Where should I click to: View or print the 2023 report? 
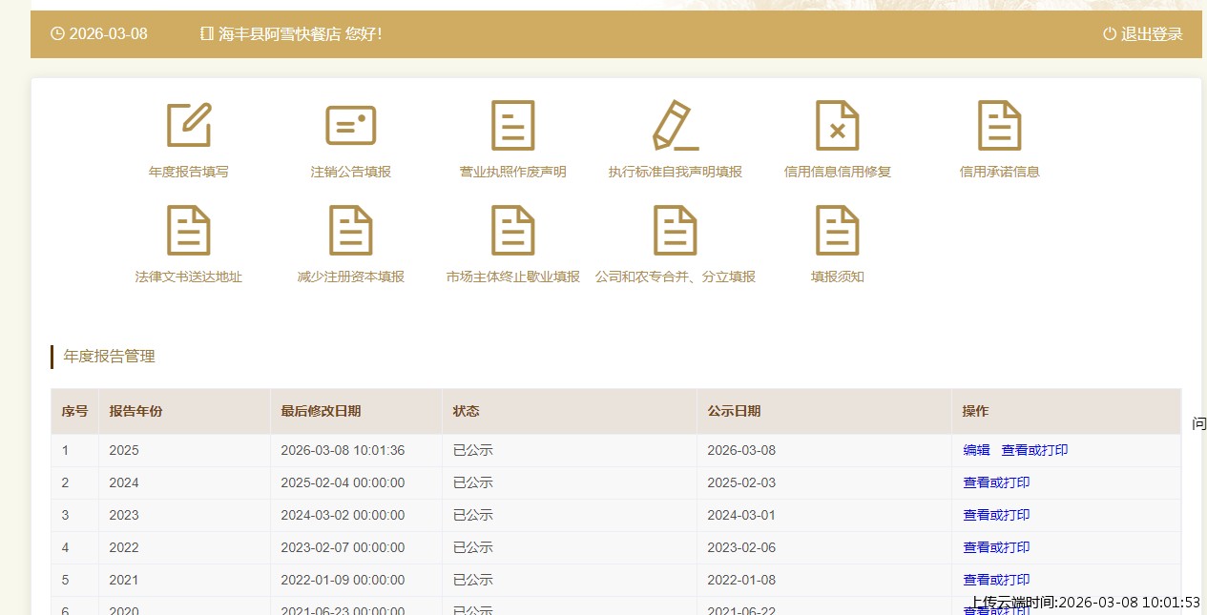click(x=996, y=515)
